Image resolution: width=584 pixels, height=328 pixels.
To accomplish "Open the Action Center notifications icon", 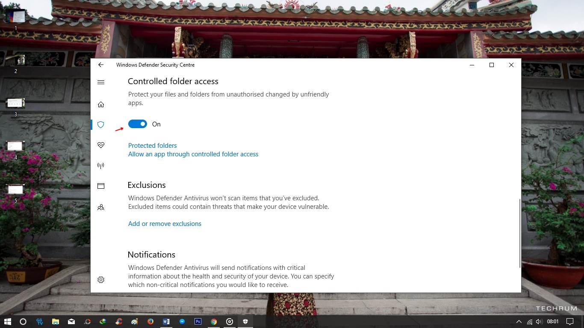I will (570, 322).
